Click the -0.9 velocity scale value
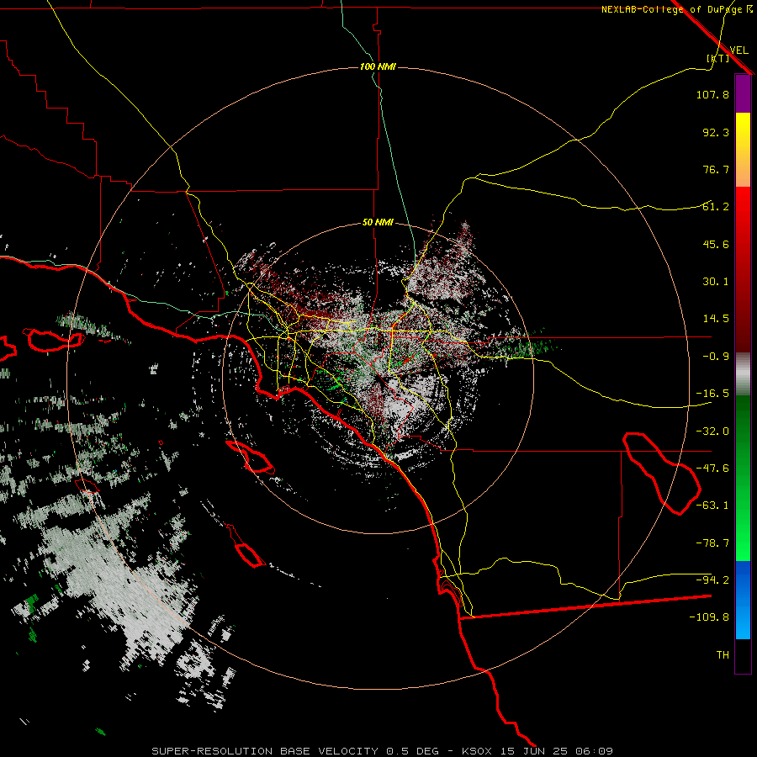The height and width of the screenshot is (757, 757). (716, 357)
